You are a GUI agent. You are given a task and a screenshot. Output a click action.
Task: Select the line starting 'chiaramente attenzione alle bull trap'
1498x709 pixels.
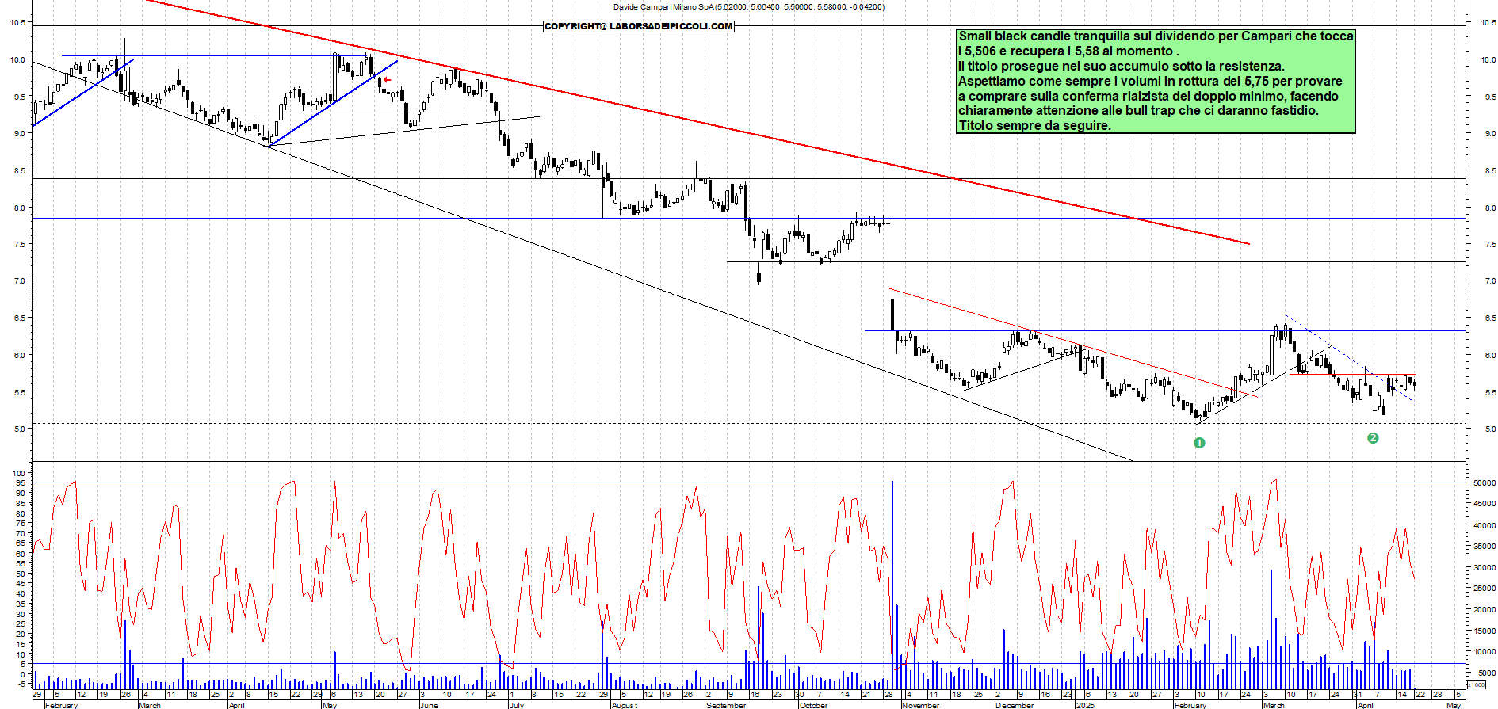(1139, 111)
